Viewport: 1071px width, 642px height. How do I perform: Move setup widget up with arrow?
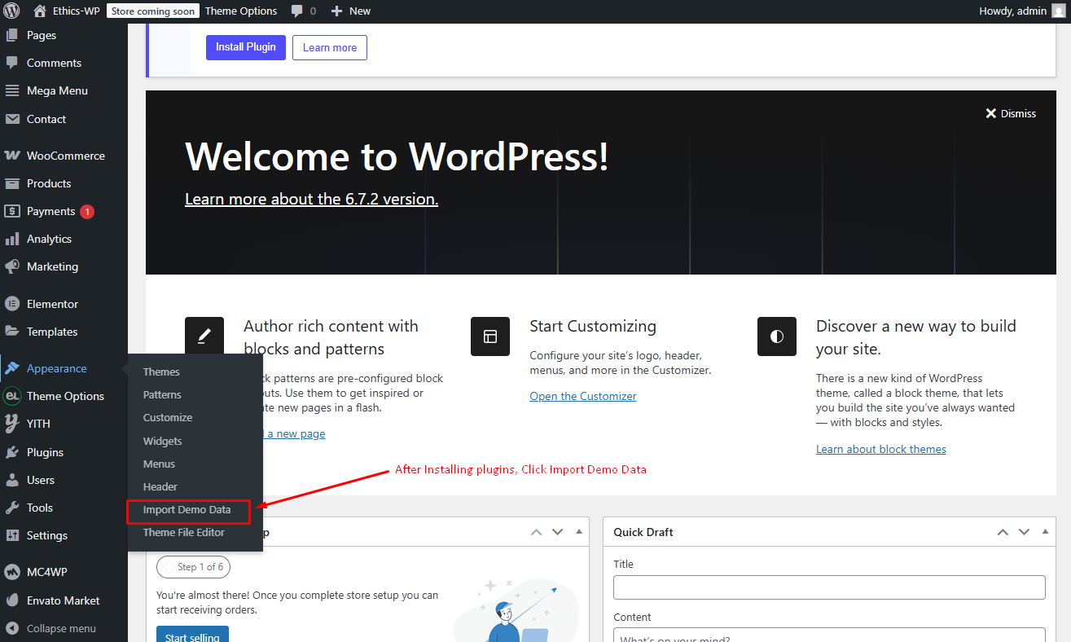point(536,532)
